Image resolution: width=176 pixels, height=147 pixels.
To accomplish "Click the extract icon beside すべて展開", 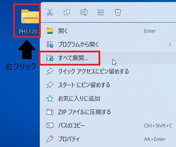I will coord(50,58).
